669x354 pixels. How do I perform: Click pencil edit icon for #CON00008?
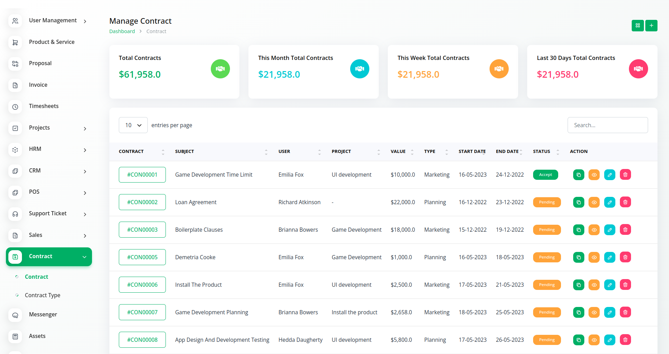pyautogui.click(x=609, y=340)
